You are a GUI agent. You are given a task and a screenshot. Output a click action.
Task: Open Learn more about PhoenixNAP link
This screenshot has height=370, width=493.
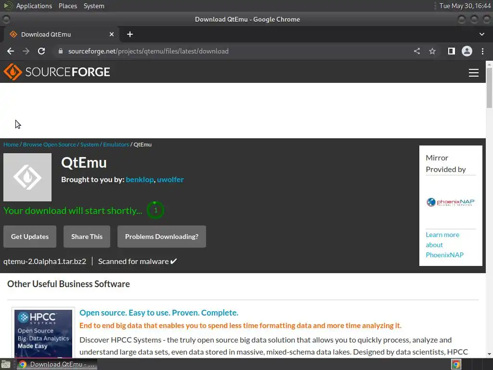[444, 245]
